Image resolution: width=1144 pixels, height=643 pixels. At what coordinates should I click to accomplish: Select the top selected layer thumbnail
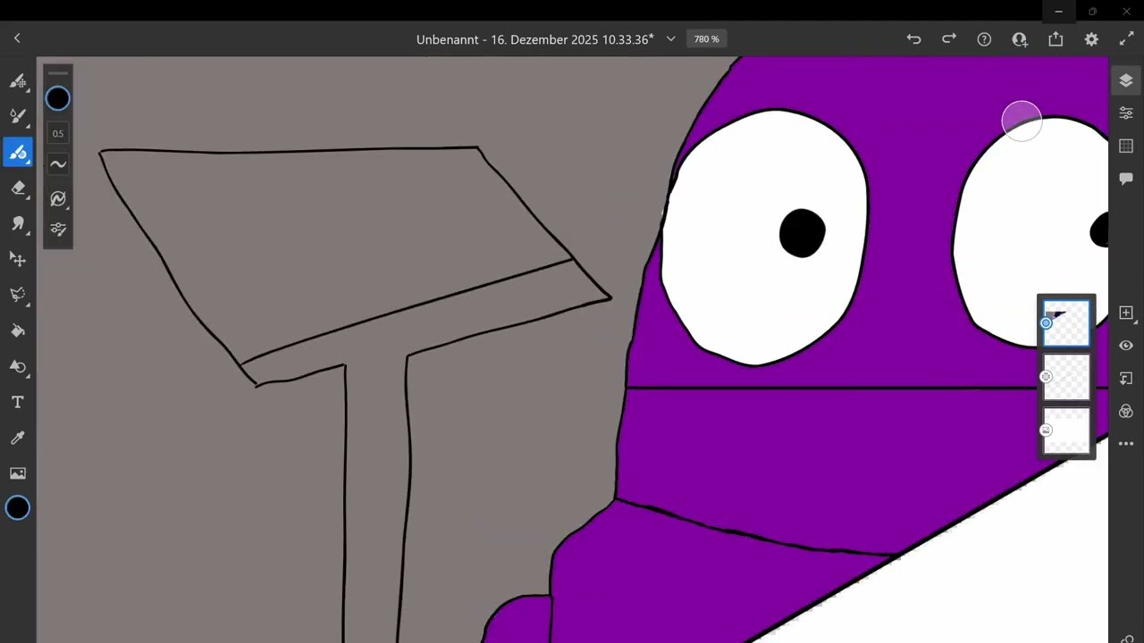1067,323
